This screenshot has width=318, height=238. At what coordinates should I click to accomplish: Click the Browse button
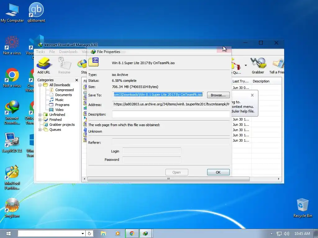[x=218, y=95]
